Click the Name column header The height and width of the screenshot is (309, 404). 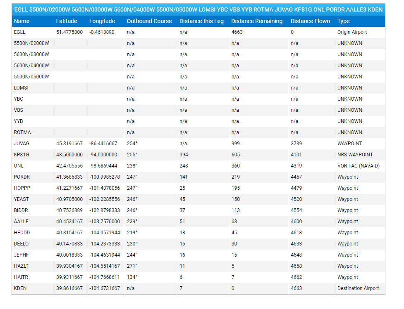point(22,21)
